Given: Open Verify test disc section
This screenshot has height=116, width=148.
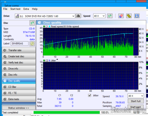Looking at the screenshot, I should 19,63.
